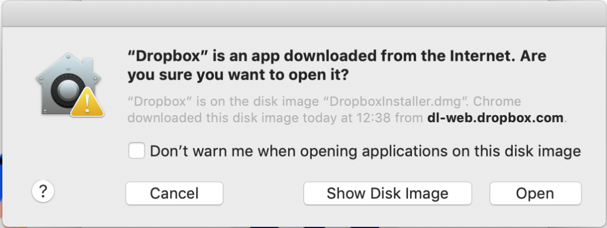Cancel opening the Dropbox app
Viewport: 607px width, 228px height.
point(174,193)
